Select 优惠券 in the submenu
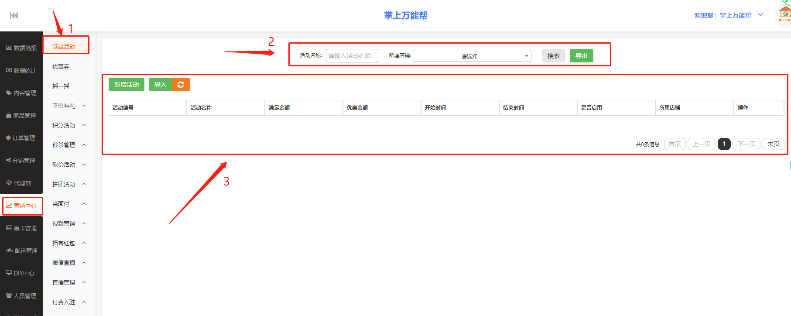Viewport: 791px width, 316px height. pyautogui.click(x=61, y=66)
